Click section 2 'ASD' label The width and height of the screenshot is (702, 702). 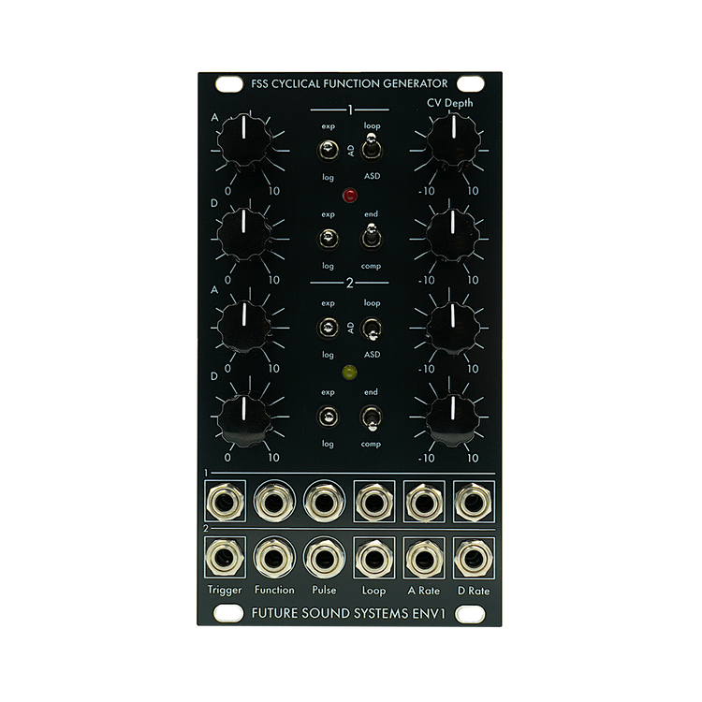pos(372,354)
